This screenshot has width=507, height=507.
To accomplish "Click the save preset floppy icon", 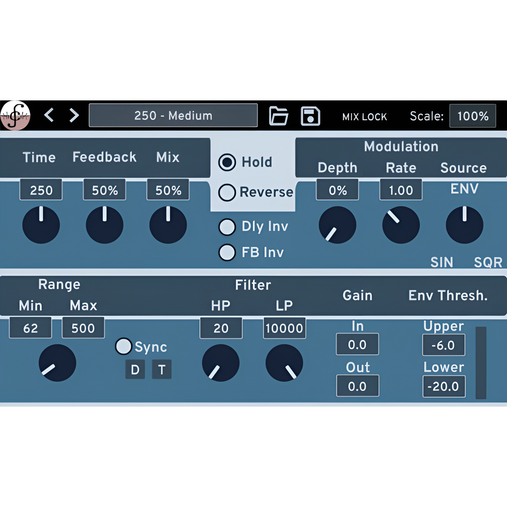I will pyautogui.click(x=310, y=116).
